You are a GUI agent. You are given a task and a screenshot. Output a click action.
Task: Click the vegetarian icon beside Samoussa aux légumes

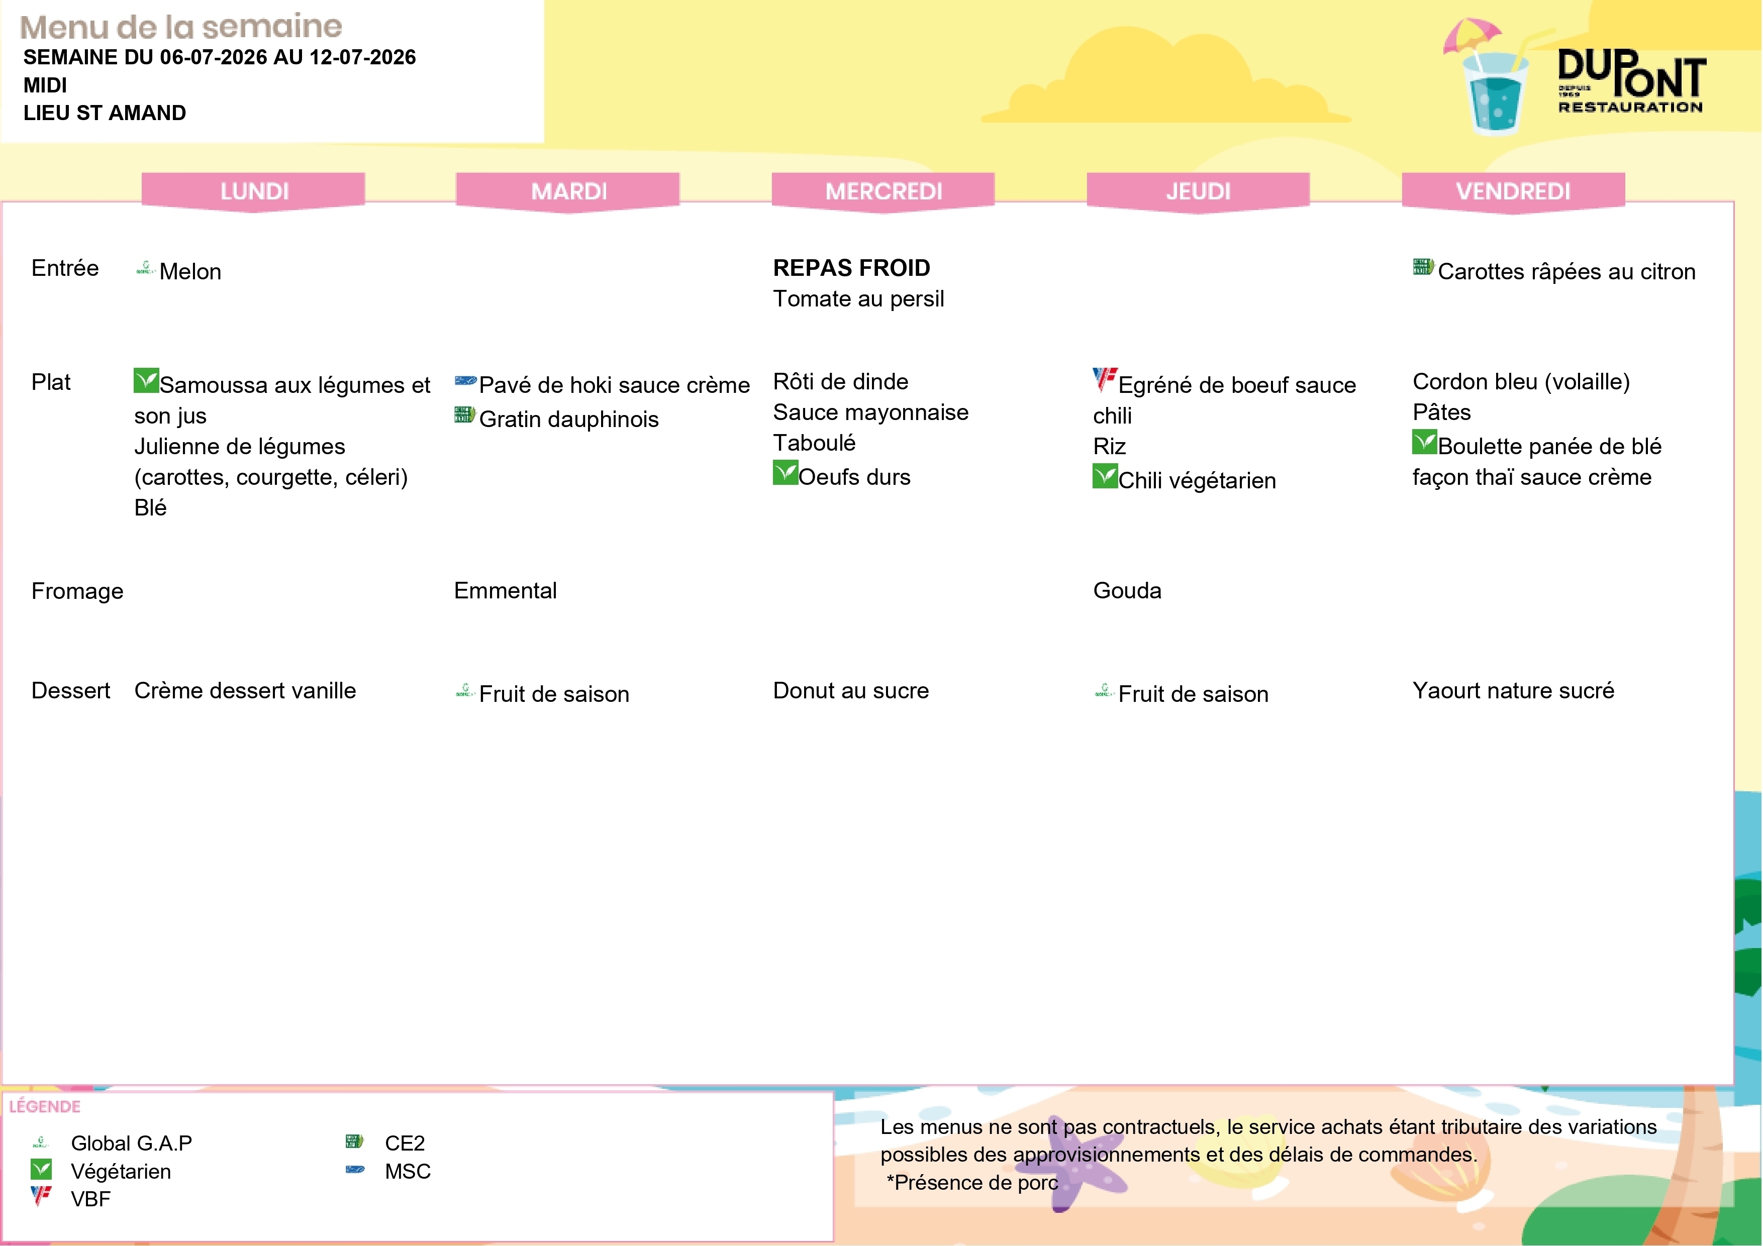tap(146, 380)
